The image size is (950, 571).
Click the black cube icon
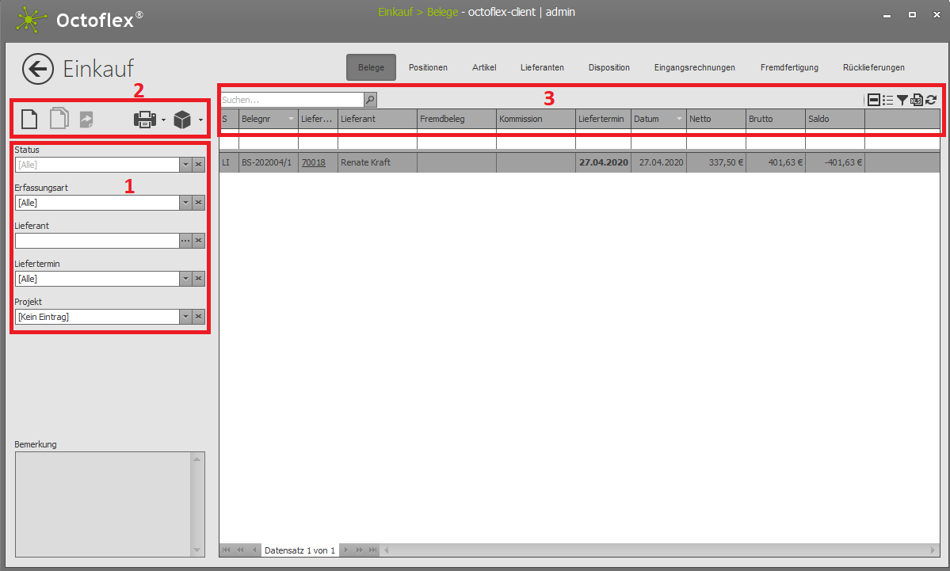pos(182,120)
